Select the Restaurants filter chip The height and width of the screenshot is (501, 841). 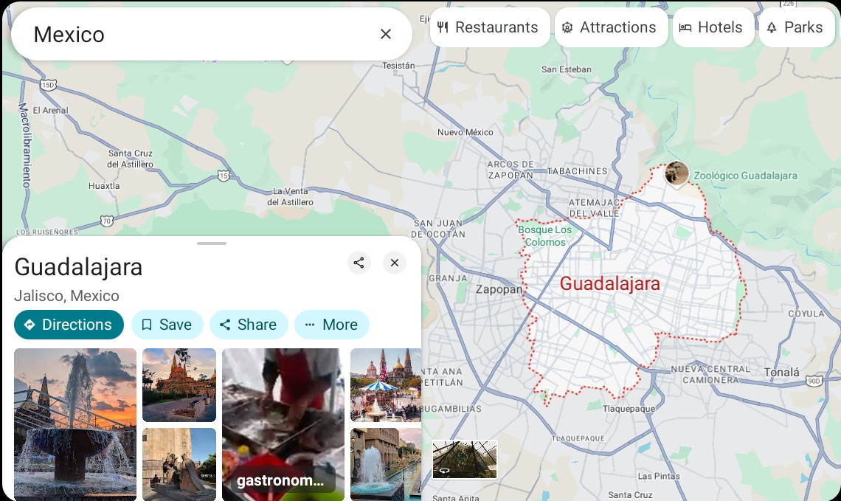click(x=490, y=27)
